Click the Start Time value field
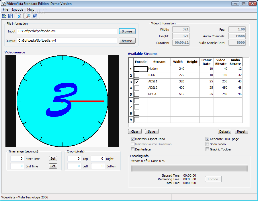 click(17, 159)
